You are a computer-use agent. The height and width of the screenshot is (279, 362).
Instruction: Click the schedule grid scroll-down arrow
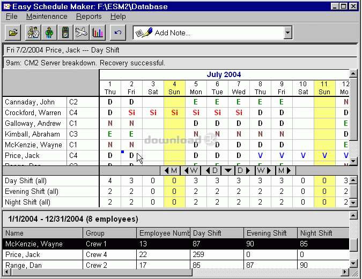click(x=353, y=161)
